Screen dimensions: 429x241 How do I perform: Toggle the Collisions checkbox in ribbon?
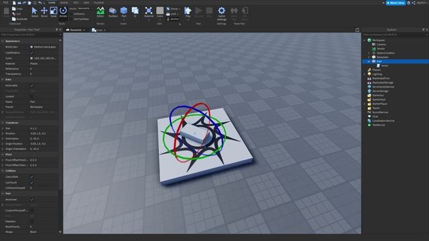[x=71, y=13]
